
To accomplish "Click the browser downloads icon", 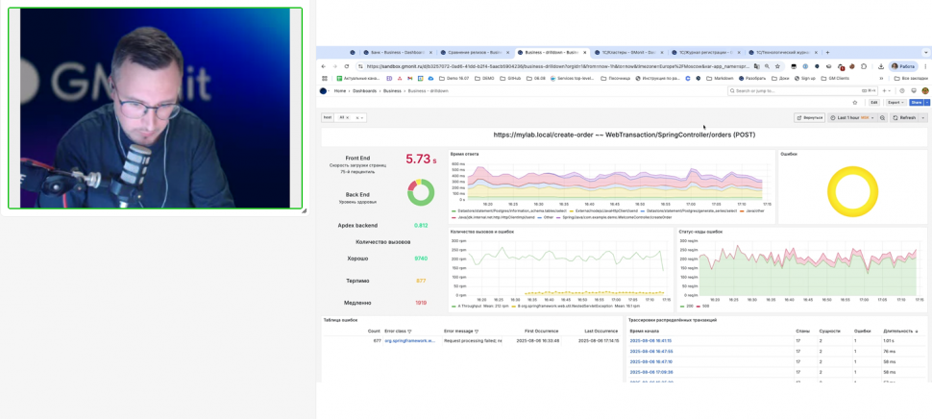I will (881, 66).
